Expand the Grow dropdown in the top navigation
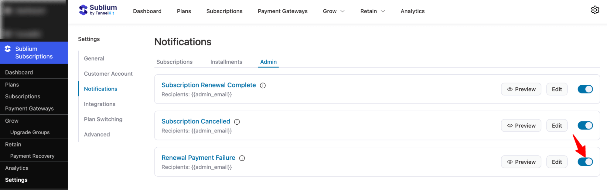 point(333,11)
